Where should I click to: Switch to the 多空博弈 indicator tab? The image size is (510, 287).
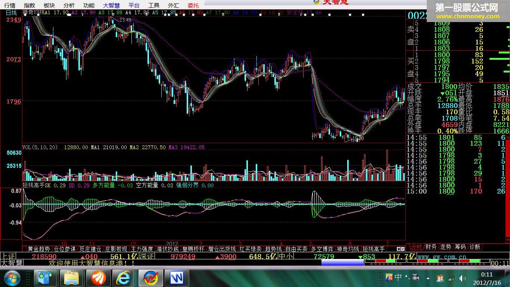click(x=322, y=249)
